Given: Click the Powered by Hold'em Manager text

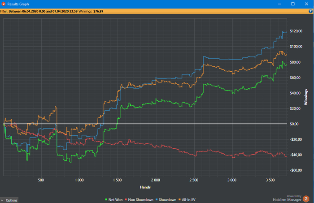Looking at the screenshot, I should pos(287,198).
